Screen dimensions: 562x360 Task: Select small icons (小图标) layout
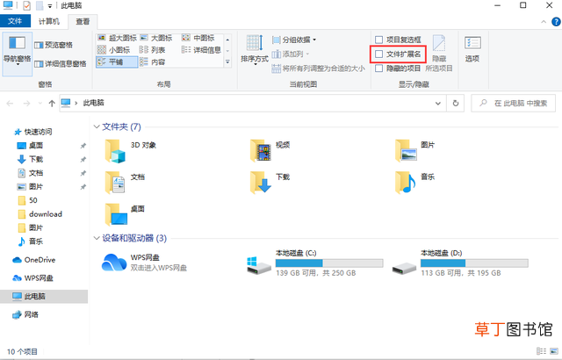click(x=114, y=50)
